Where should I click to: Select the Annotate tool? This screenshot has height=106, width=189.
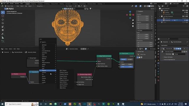[3, 34]
